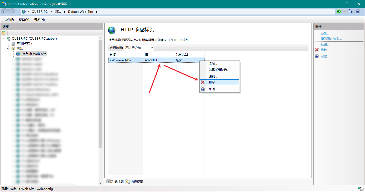Click the back navigation arrow

click(5, 12)
